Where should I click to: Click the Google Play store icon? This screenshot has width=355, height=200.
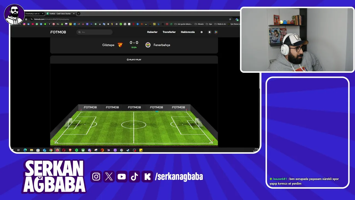[x=216, y=32]
